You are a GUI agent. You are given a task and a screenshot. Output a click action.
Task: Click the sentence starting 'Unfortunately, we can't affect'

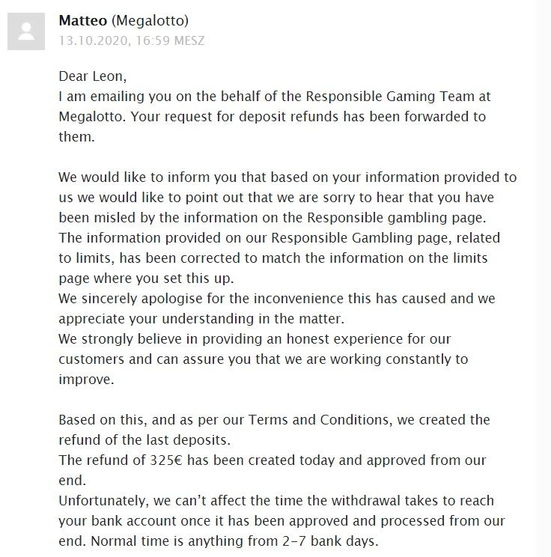pos(276,500)
